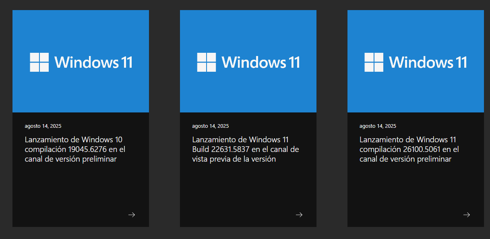
Task: Select the agosto 14, 2025 date on the 22631.5837 card
Action: pyautogui.click(x=211, y=126)
